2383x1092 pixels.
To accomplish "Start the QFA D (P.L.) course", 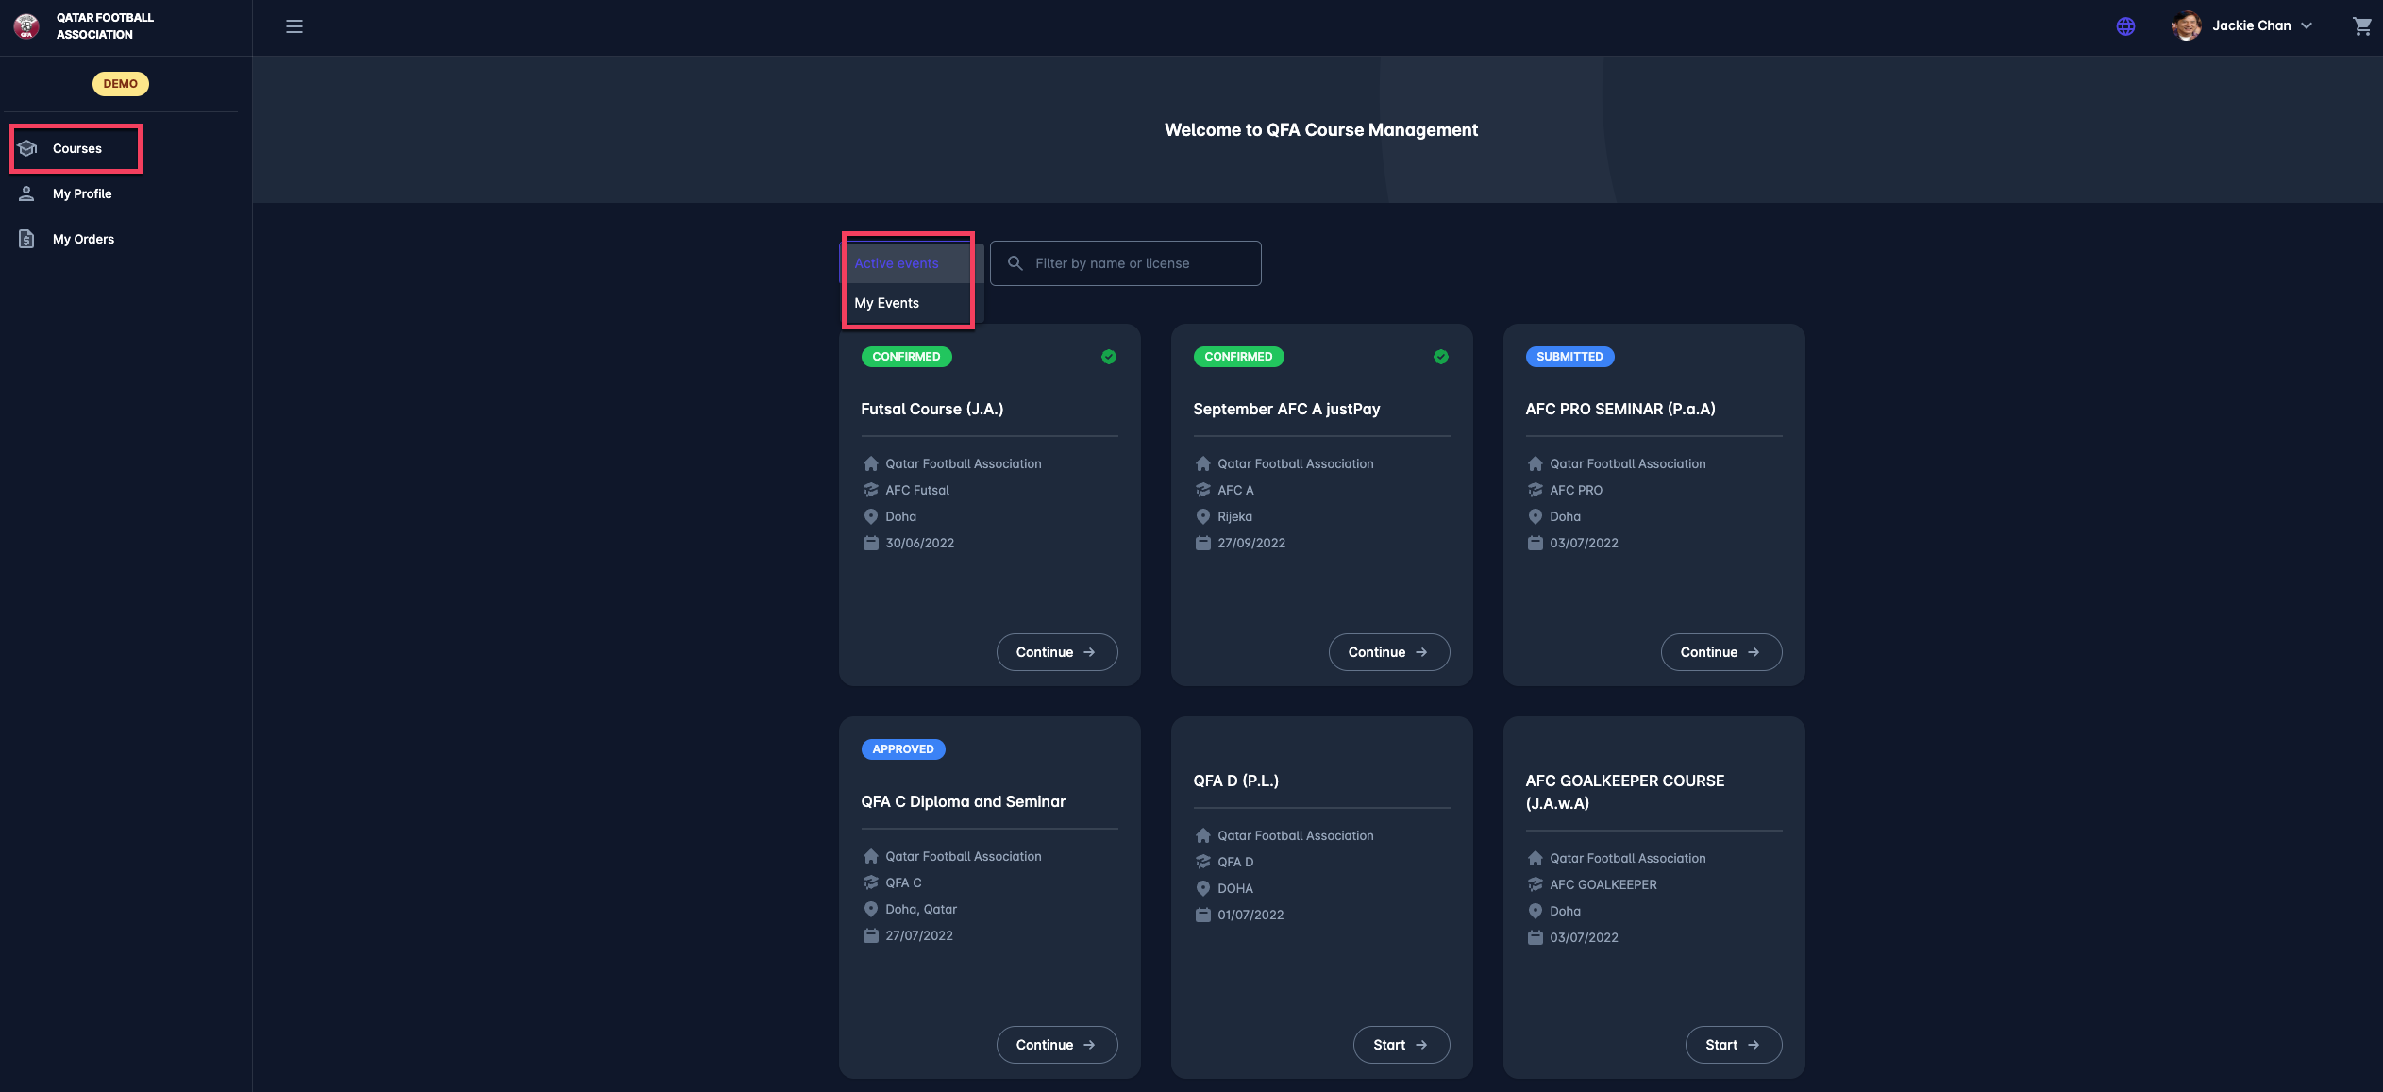I will coord(1401,1045).
